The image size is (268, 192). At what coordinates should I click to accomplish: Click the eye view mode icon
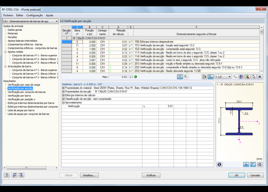(x=260, y=77)
